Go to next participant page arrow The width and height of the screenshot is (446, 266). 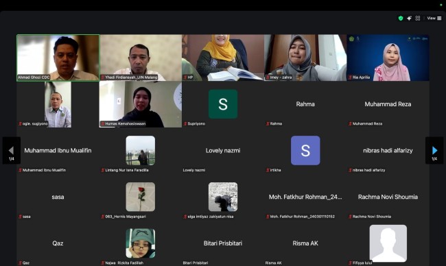point(434,150)
